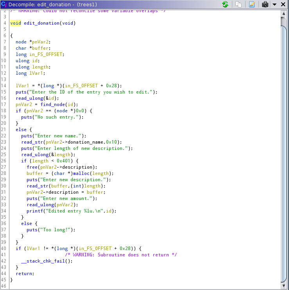Click the 'else' keyword on line 36

click(27, 223)
